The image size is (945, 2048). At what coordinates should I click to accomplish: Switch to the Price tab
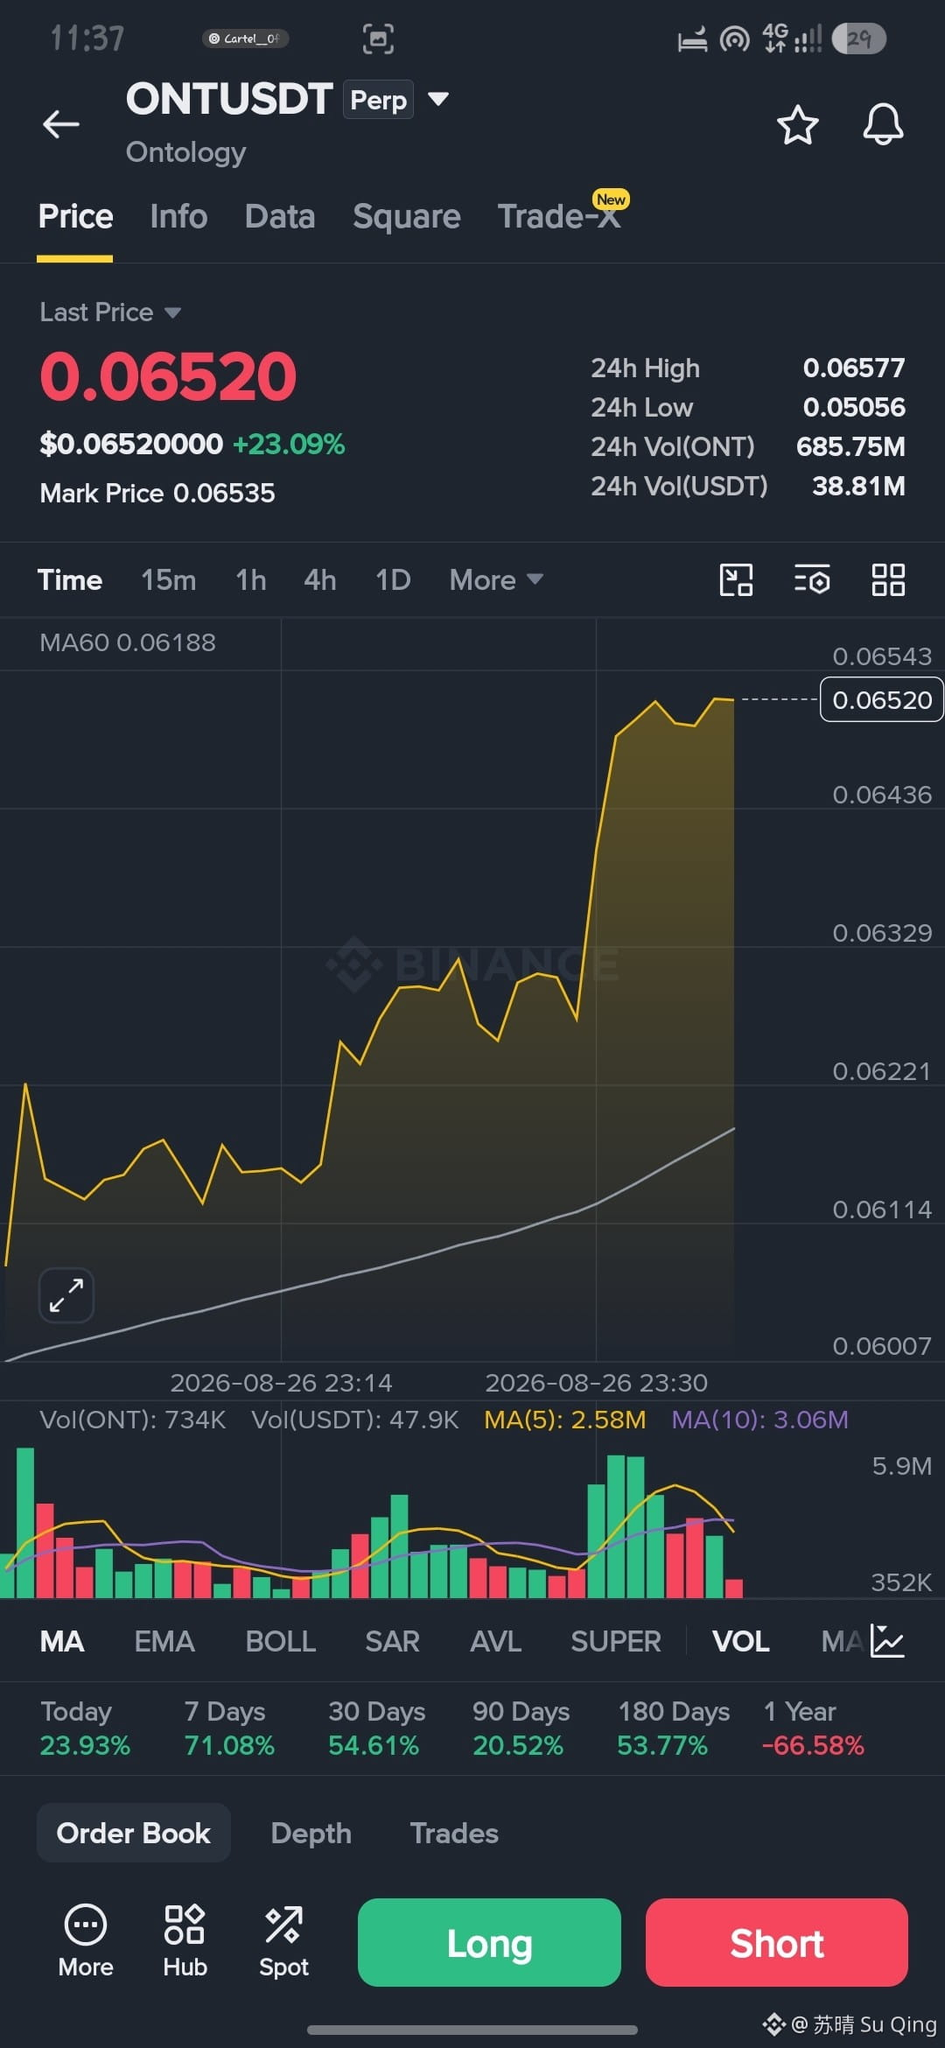point(75,216)
